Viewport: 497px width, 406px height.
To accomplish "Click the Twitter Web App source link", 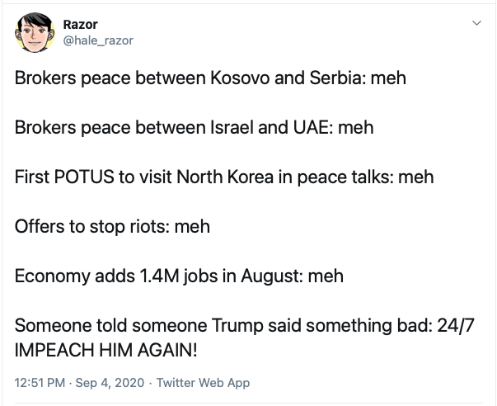I will click(203, 383).
